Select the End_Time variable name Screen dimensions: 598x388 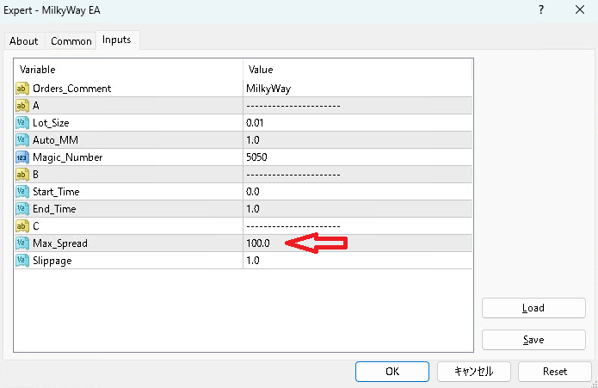(x=54, y=208)
